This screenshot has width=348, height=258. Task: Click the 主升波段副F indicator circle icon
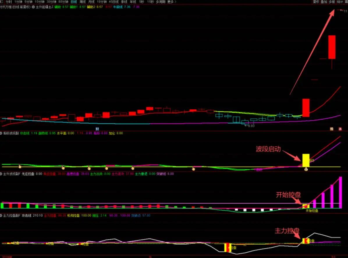tap(1, 174)
